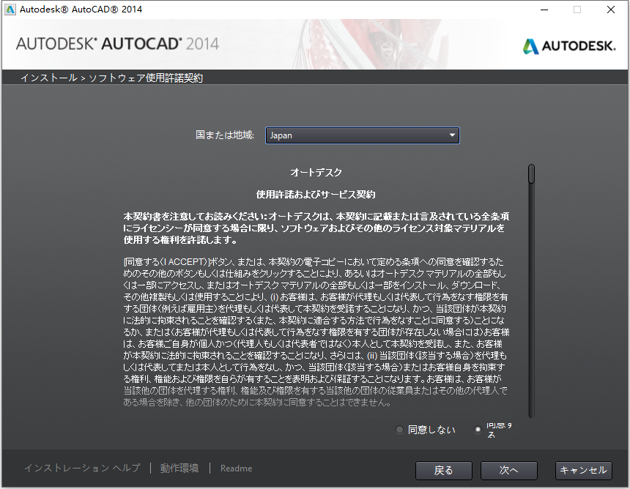Click the 戻る button
Viewport: 630px width, 489px height.
coord(444,470)
